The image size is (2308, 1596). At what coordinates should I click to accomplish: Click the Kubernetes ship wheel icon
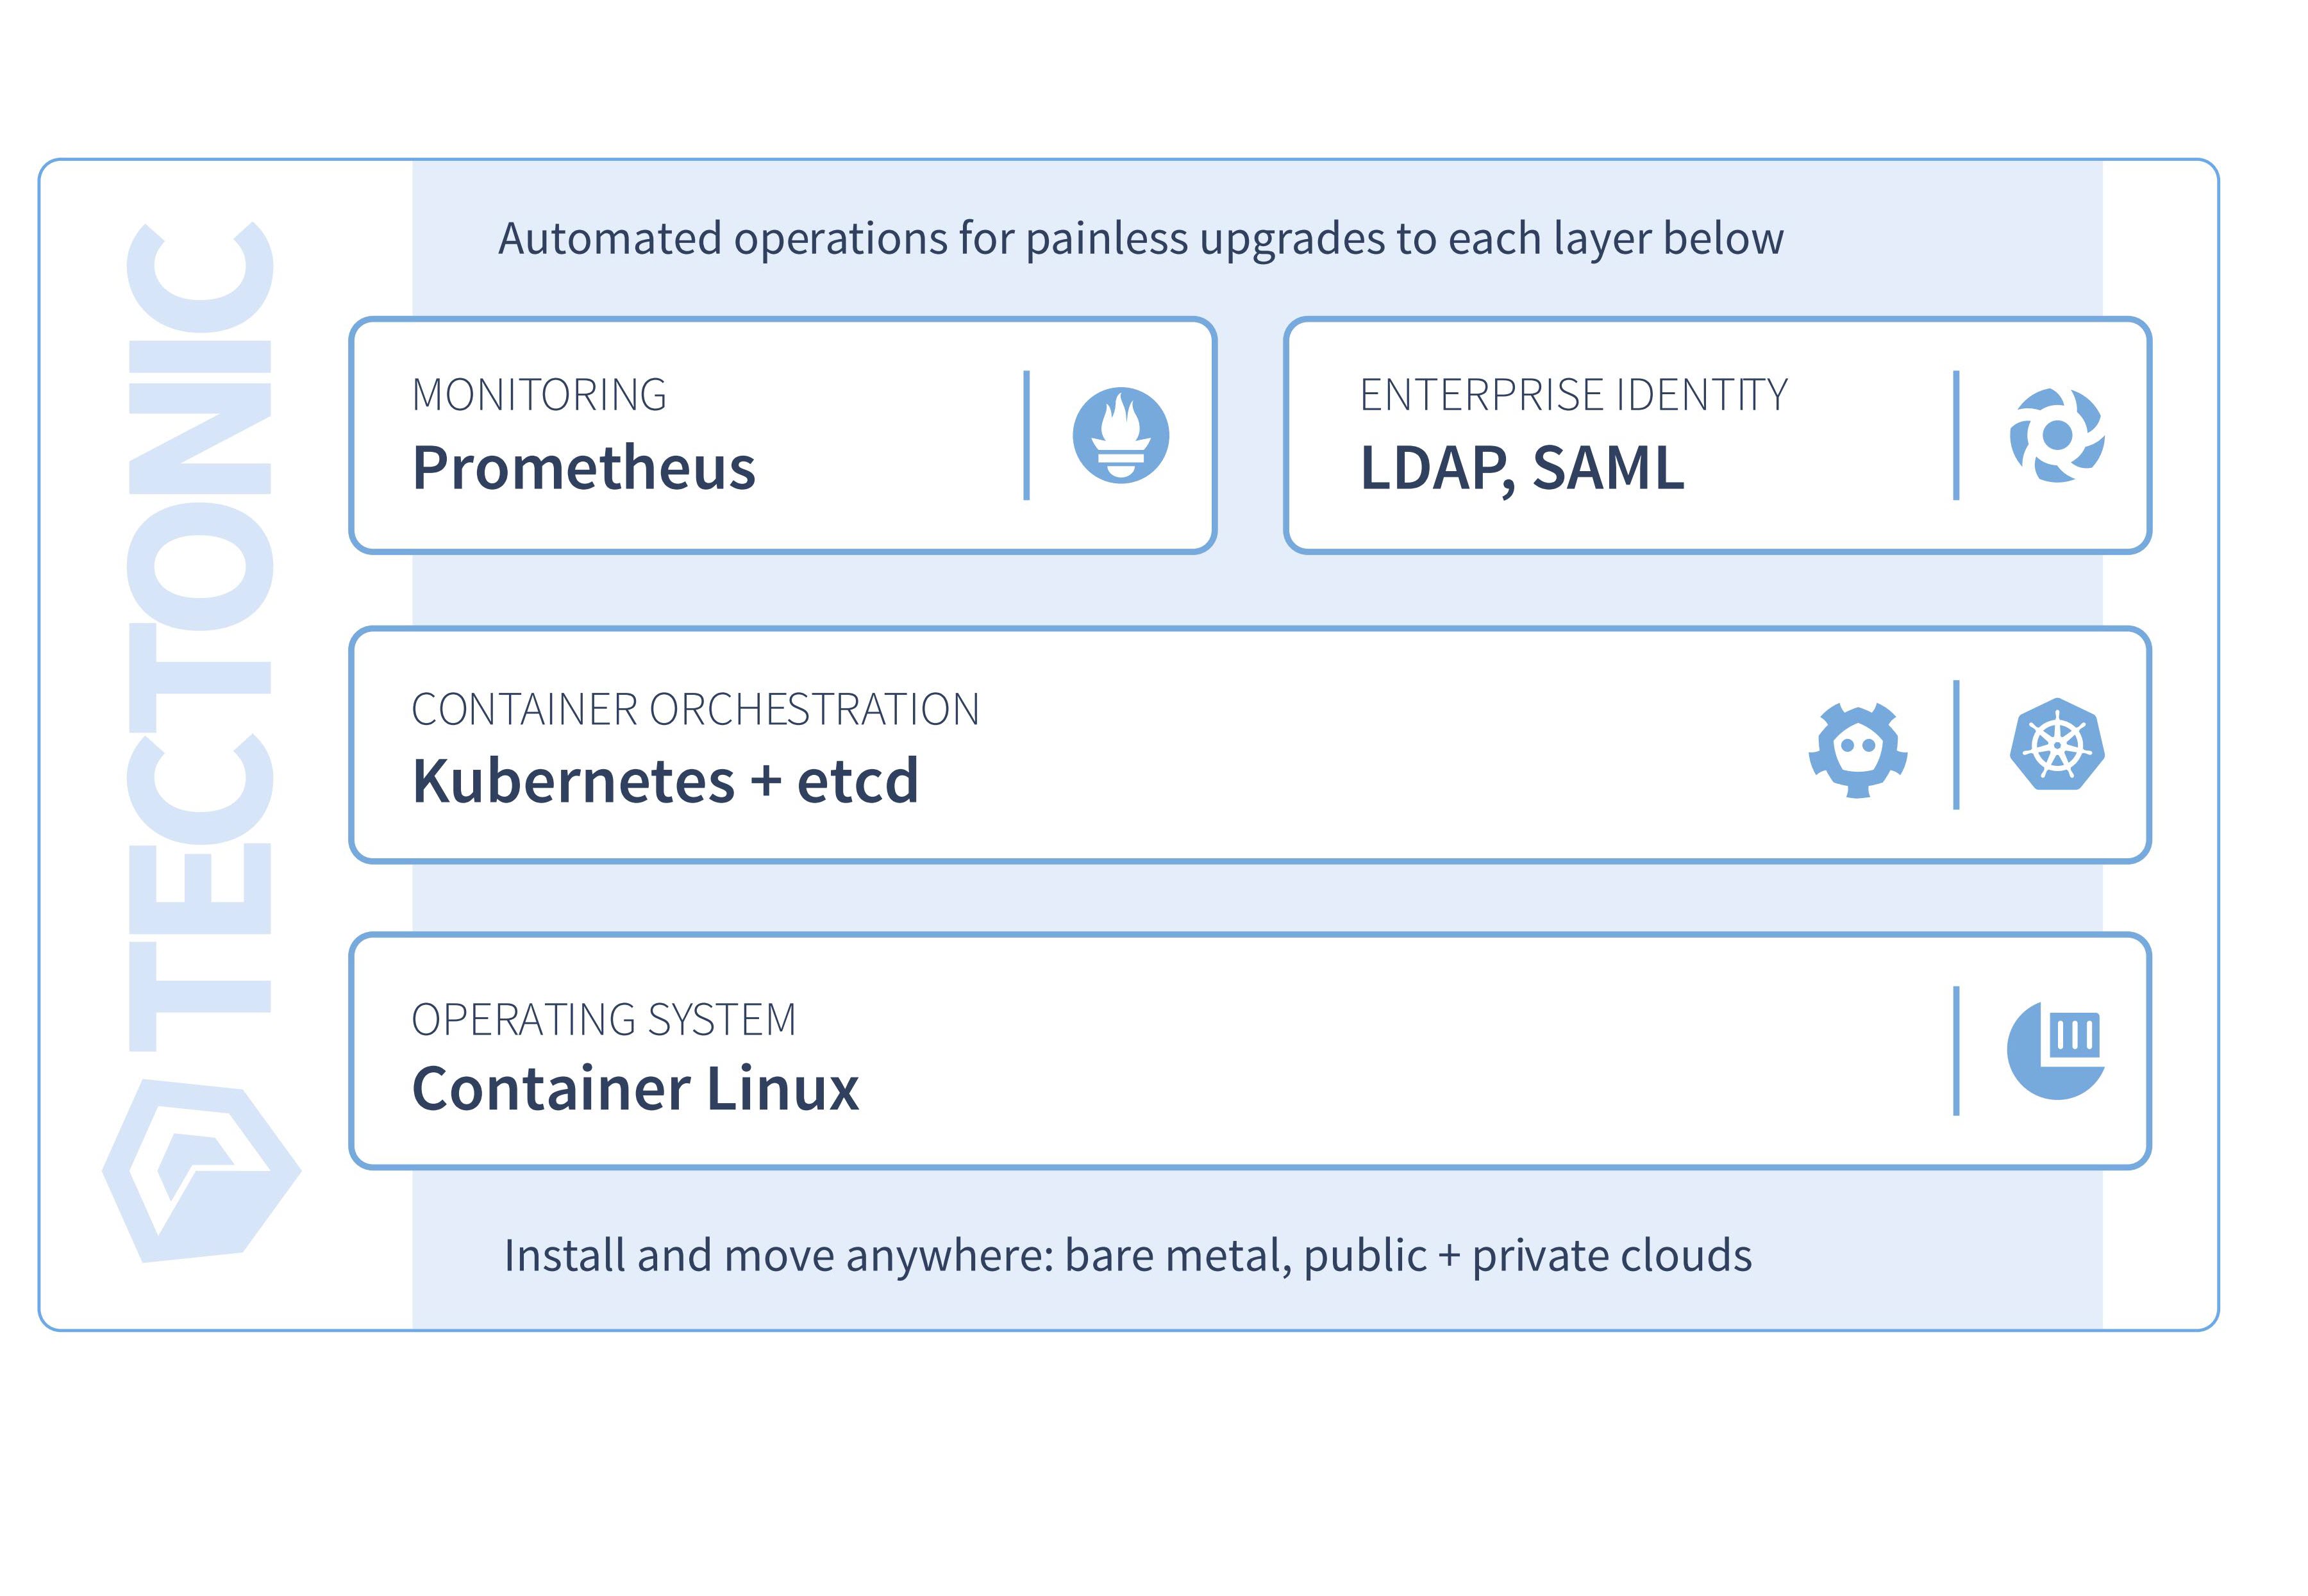[x=2056, y=744]
